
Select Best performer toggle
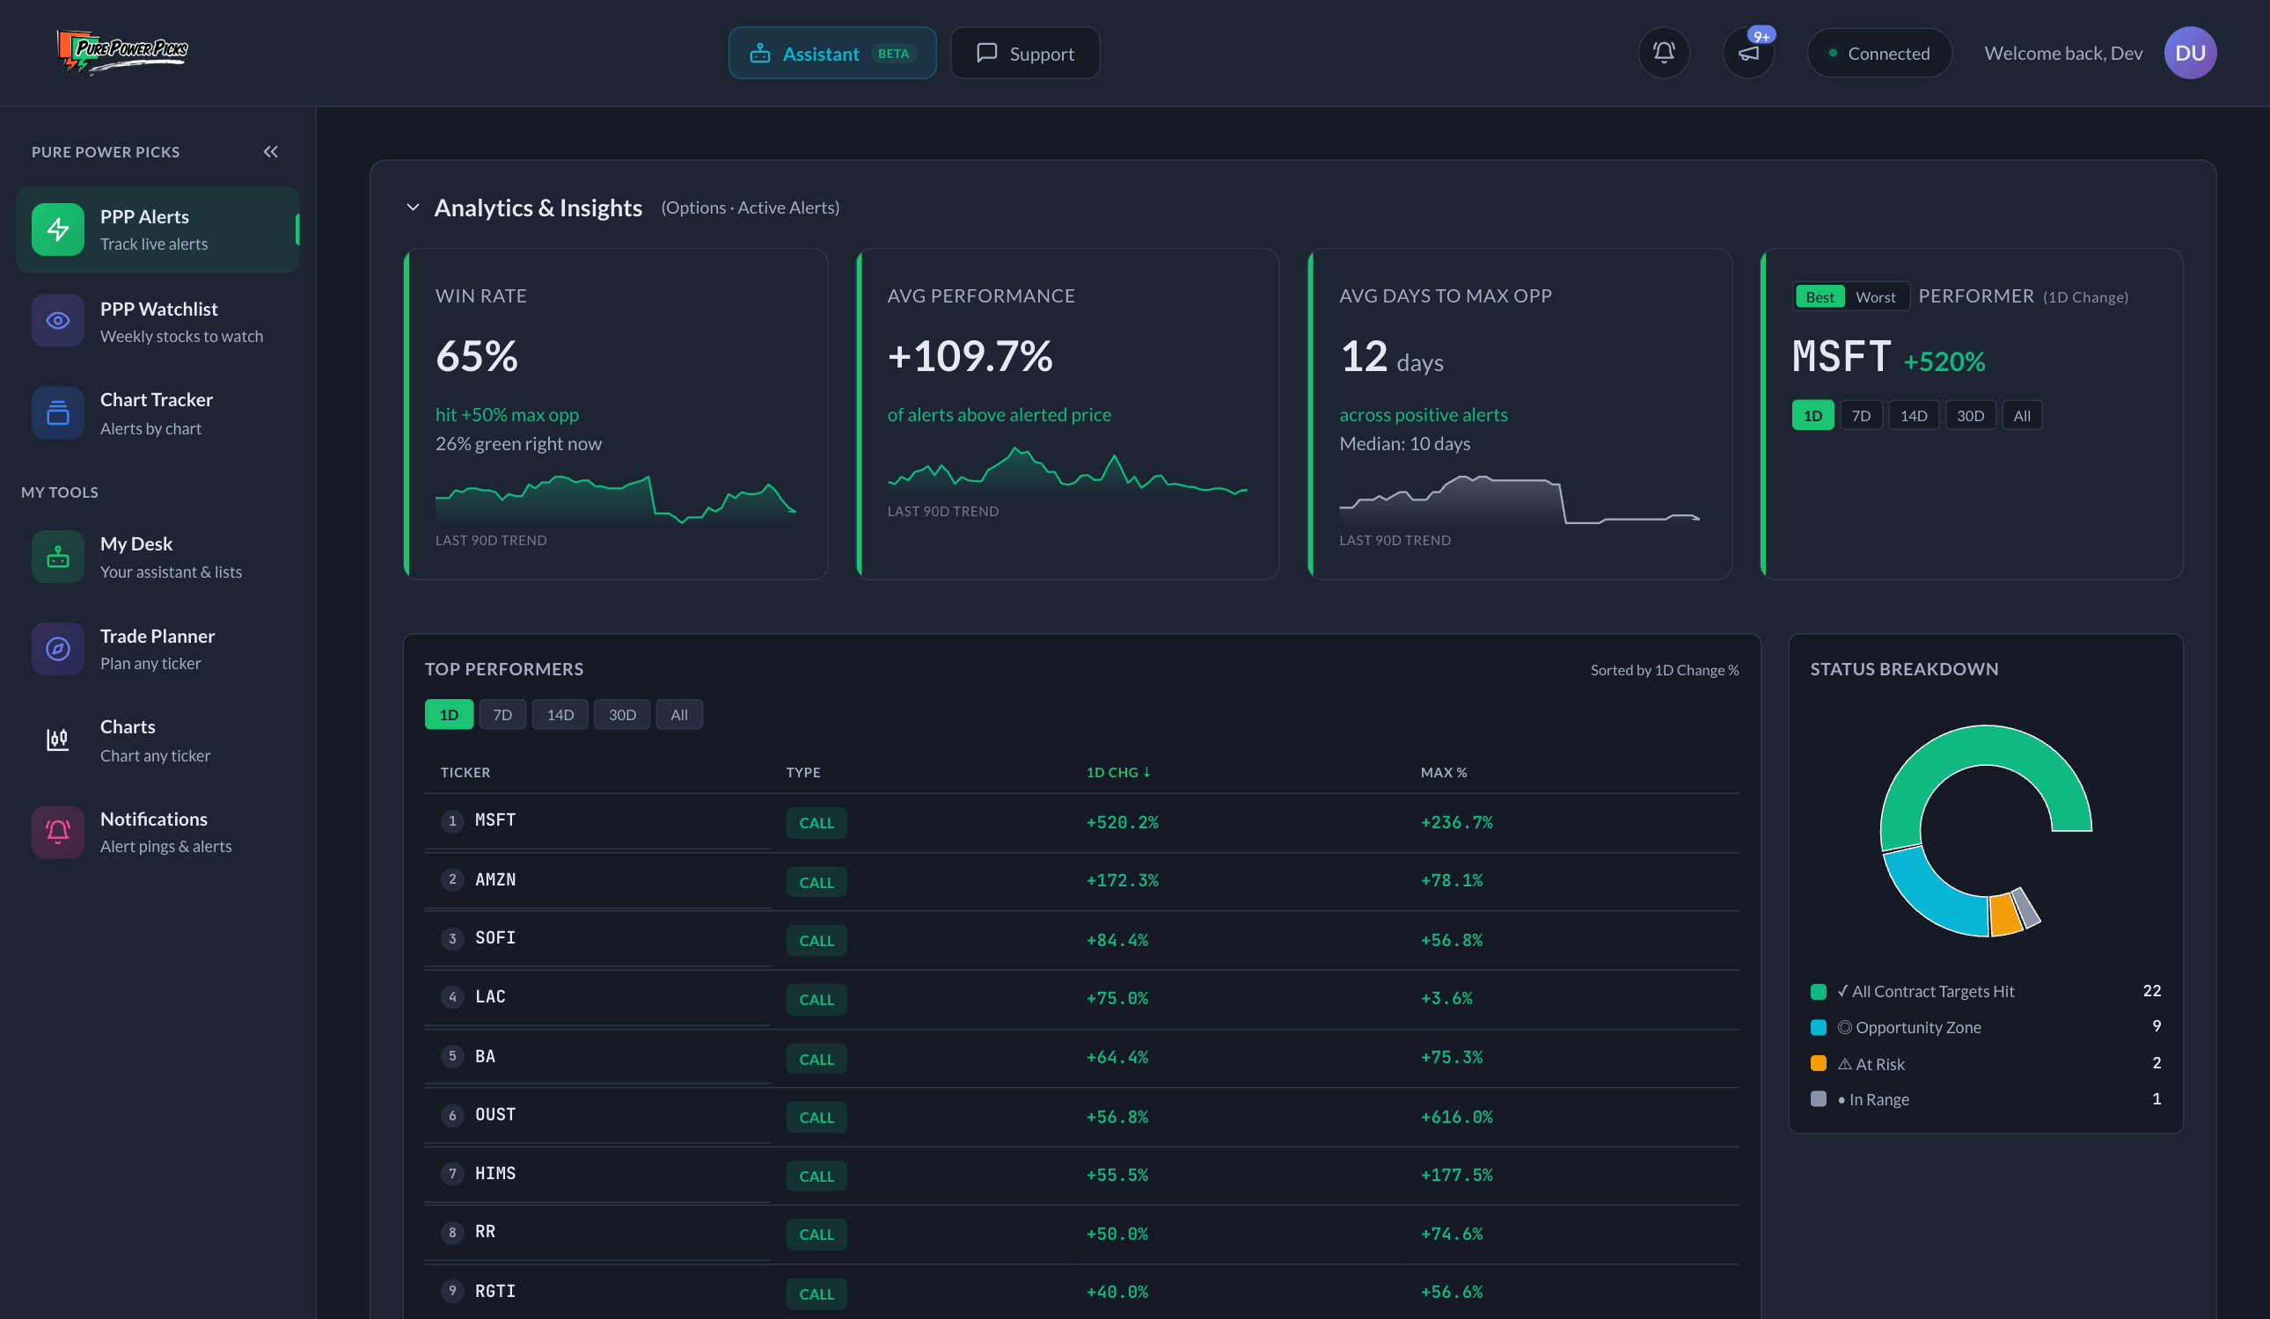pyautogui.click(x=1820, y=296)
